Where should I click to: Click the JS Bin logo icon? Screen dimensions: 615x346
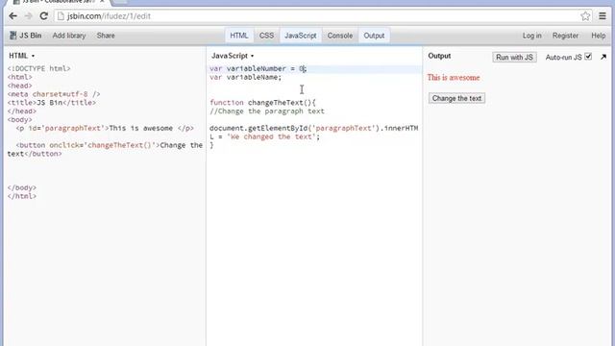(12, 36)
